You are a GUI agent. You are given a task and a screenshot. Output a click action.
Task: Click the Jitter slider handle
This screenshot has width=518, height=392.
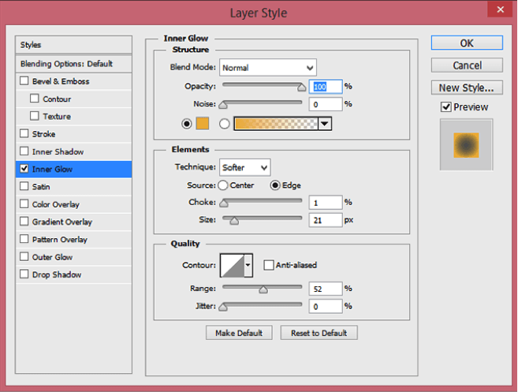click(x=223, y=307)
